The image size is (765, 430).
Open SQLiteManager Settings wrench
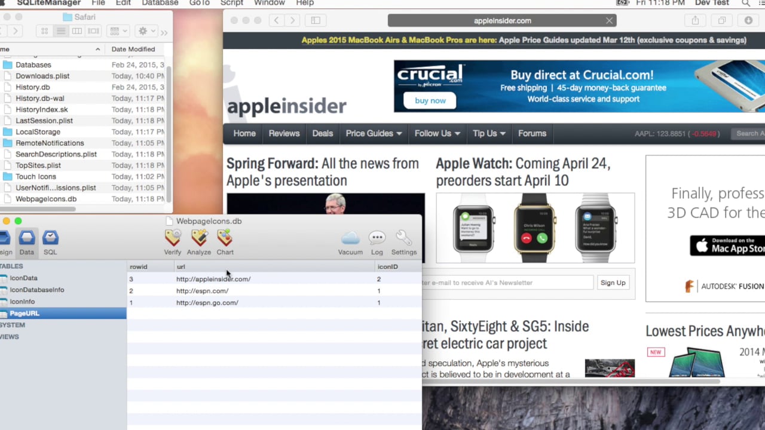404,242
